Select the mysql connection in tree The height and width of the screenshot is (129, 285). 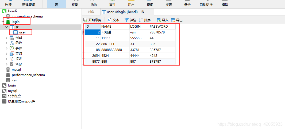pyautogui.click(x=13, y=91)
